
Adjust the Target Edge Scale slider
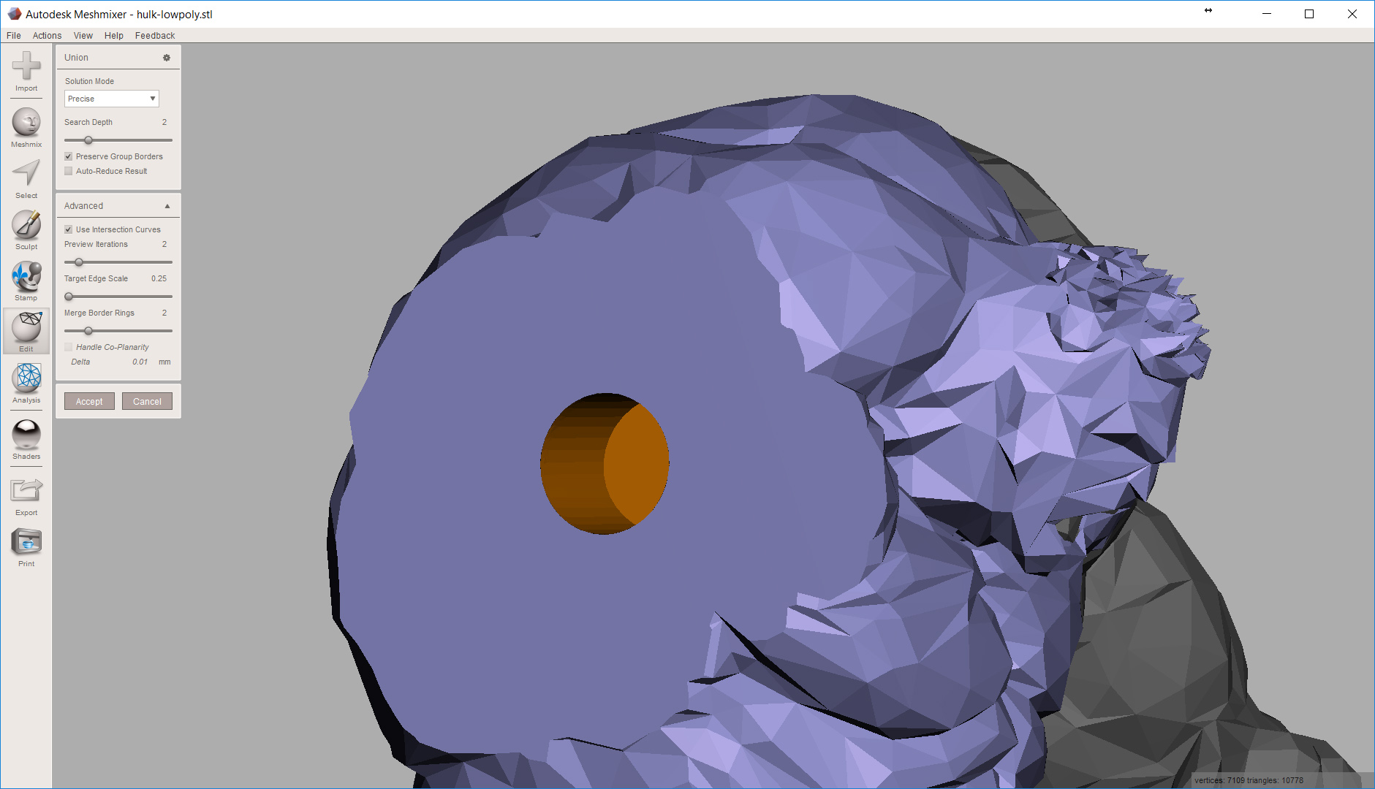point(69,297)
